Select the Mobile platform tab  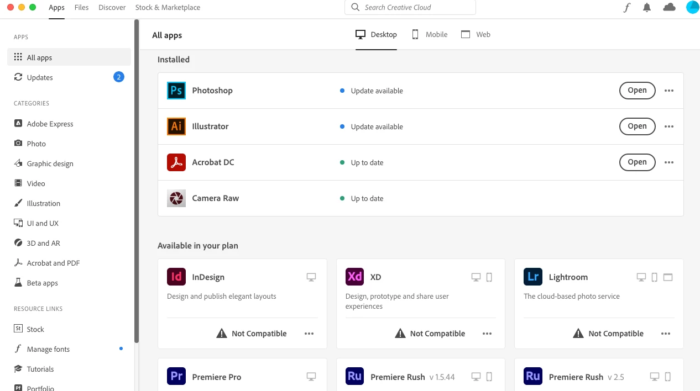pos(430,34)
